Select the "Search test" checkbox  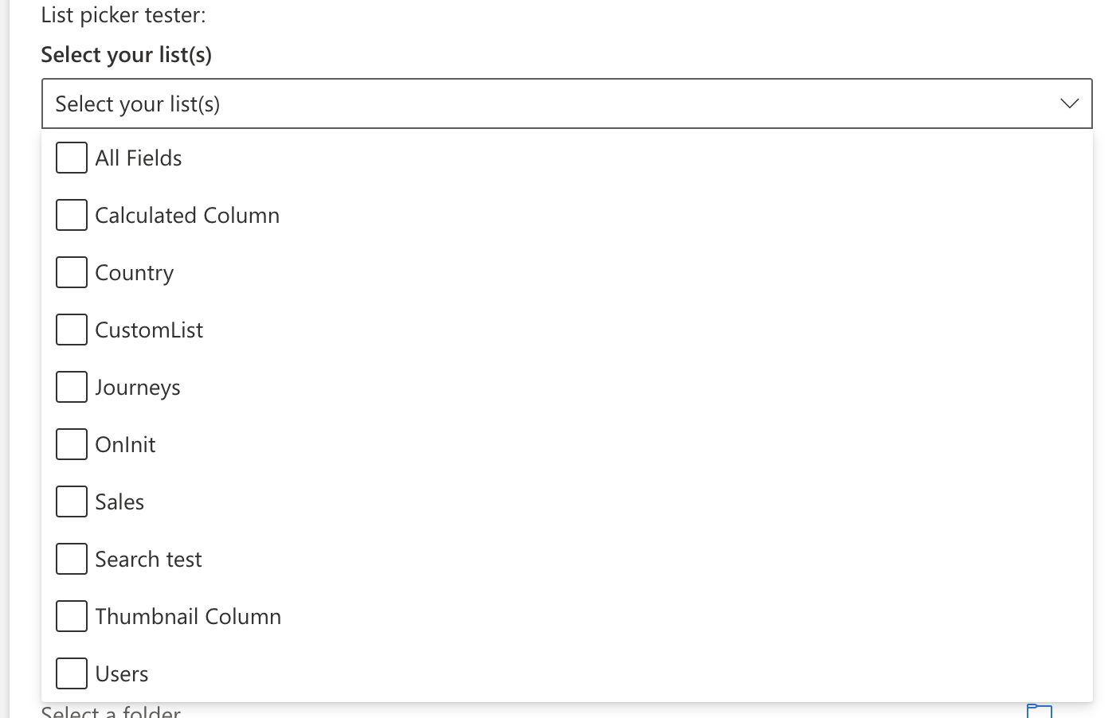coord(71,558)
